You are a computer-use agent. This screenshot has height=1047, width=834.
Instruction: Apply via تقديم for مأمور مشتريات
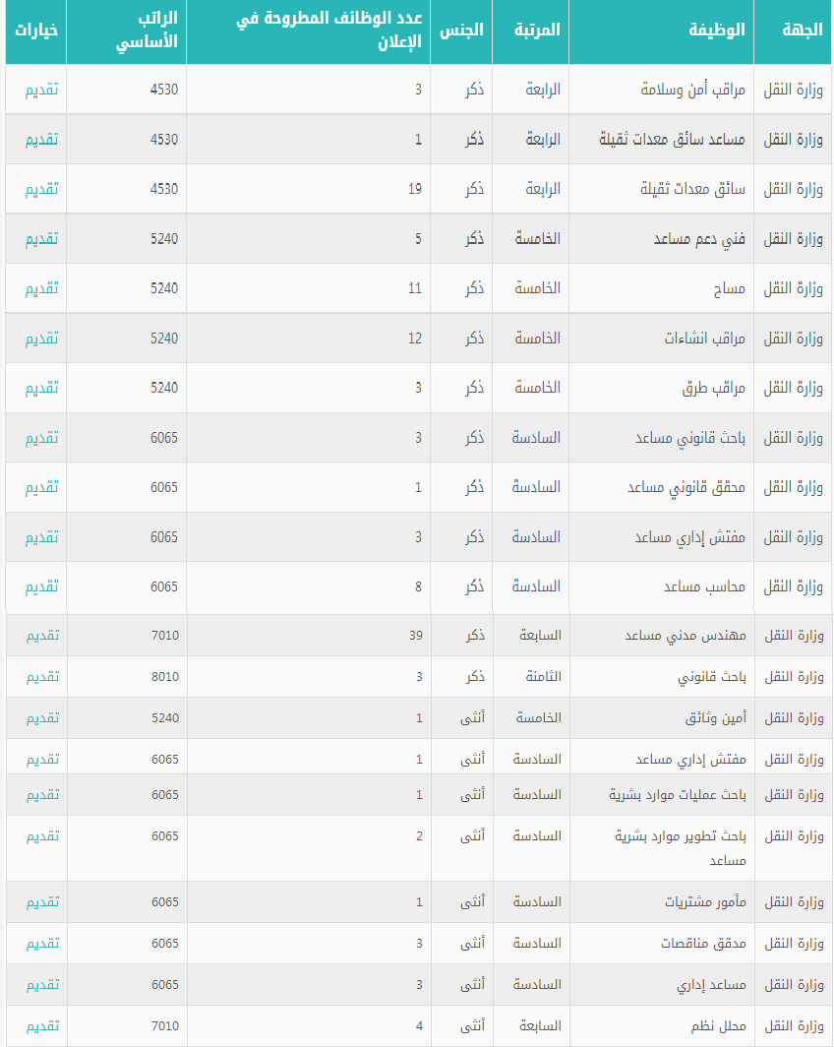[42, 902]
